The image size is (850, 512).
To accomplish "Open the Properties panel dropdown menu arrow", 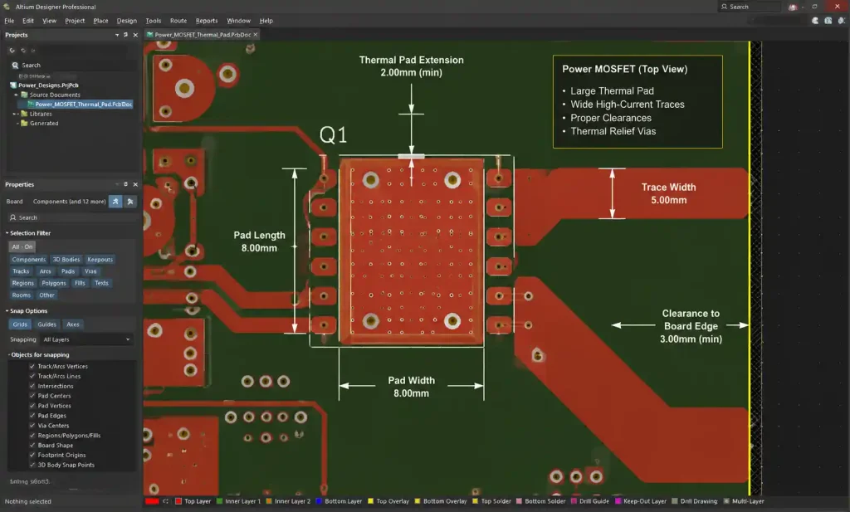I will [117, 184].
